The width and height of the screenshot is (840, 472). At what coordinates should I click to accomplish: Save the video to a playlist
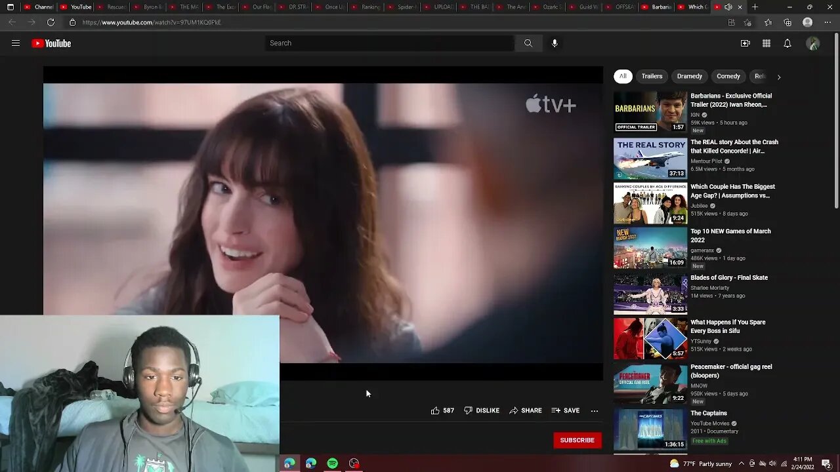coord(566,410)
